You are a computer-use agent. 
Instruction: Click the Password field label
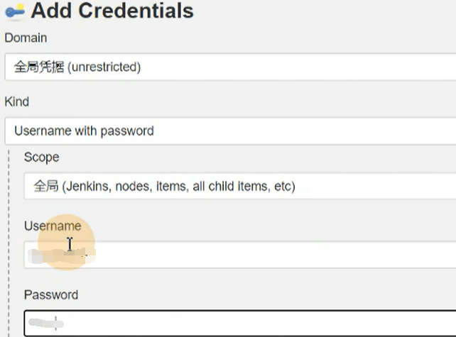click(51, 294)
